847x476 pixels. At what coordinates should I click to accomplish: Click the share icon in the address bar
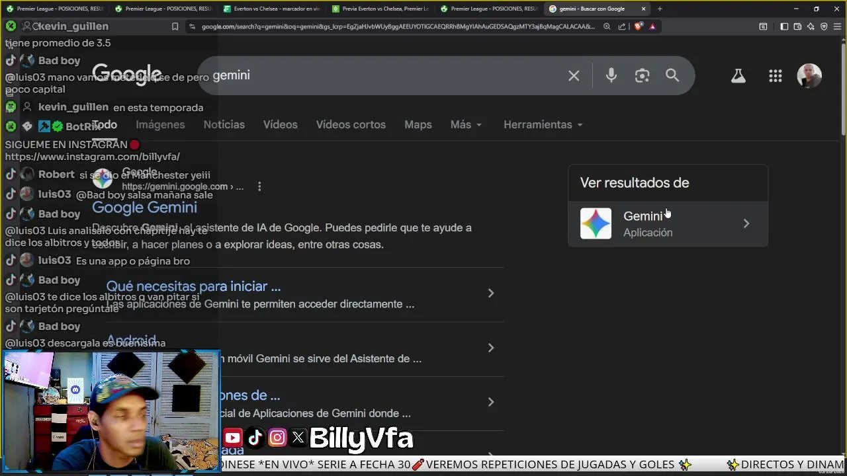pos(622,26)
